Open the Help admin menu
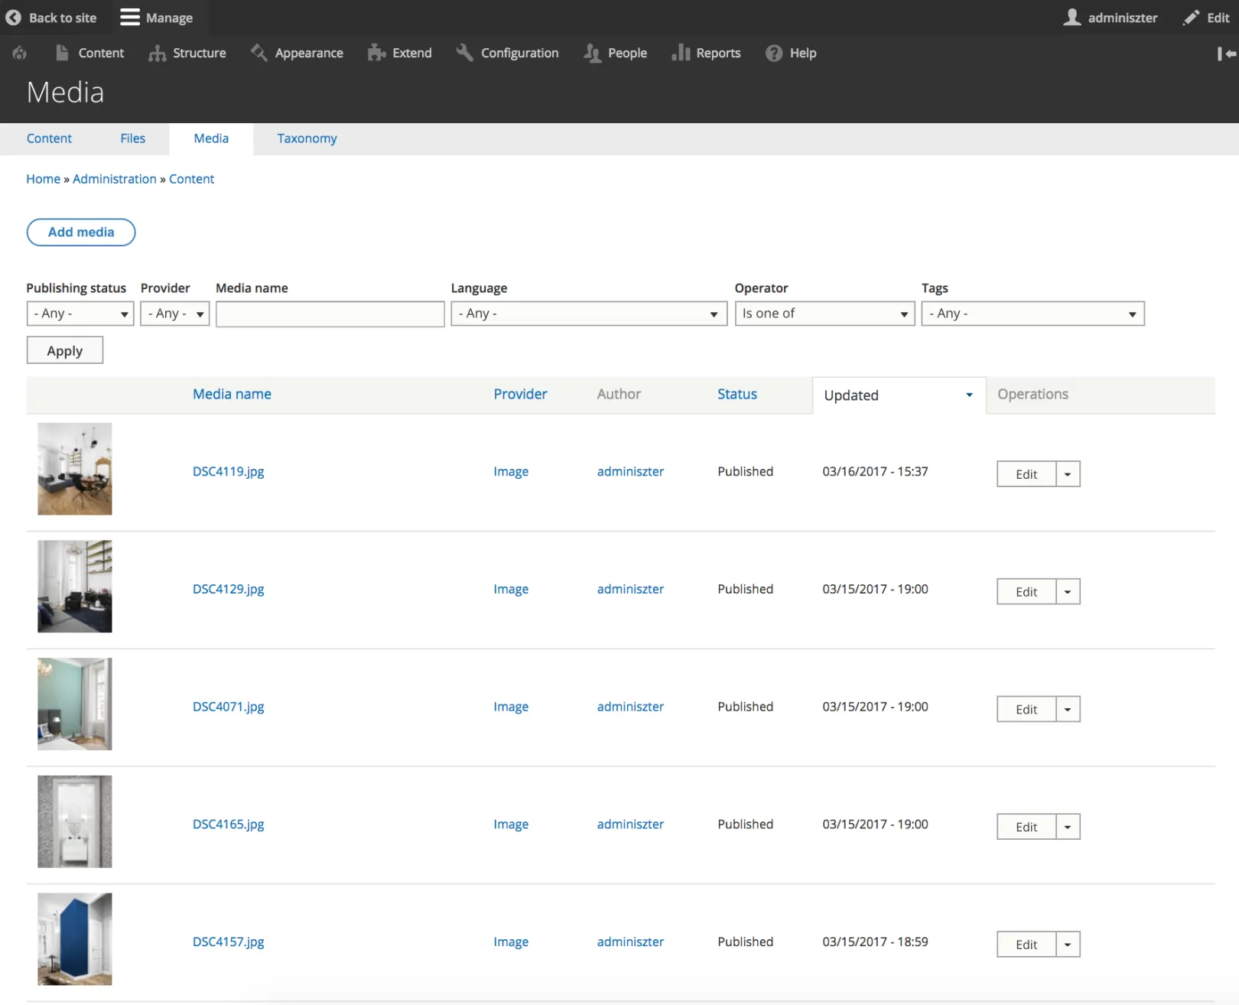Image resolution: width=1239 pixels, height=1005 pixels. point(792,53)
